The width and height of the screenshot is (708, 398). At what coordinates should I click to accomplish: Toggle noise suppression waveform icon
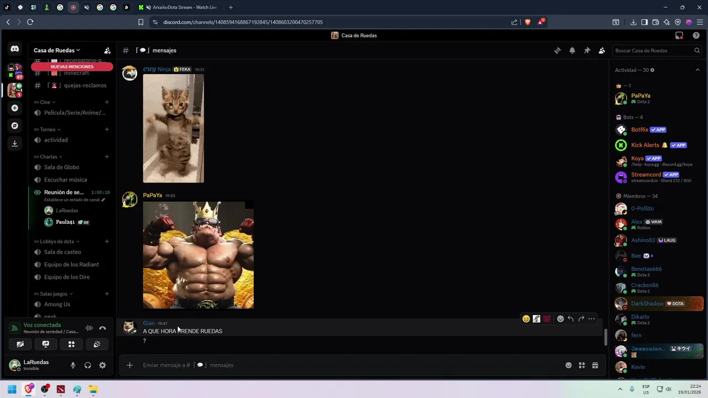click(x=89, y=328)
